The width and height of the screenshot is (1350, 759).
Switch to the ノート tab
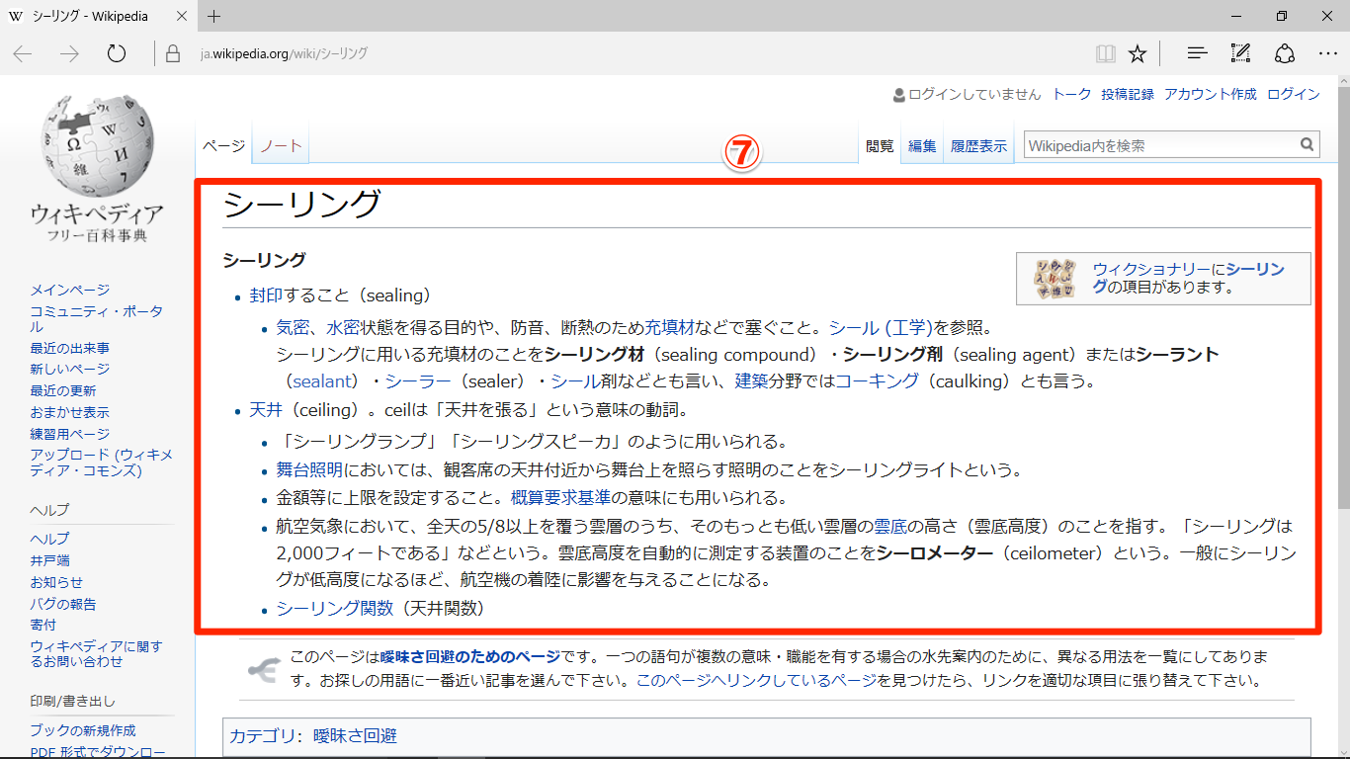pos(281,145)
